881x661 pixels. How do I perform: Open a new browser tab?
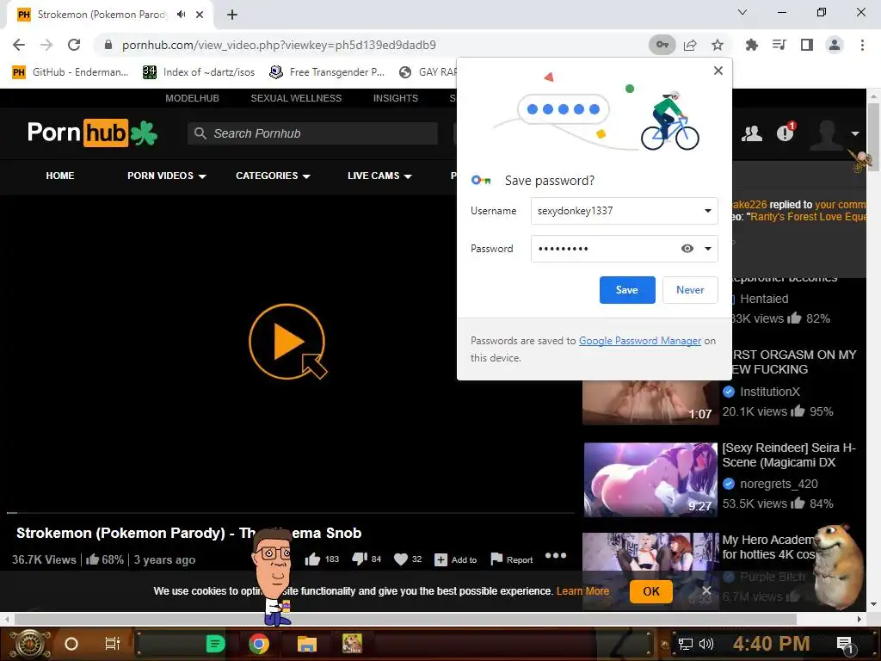[232, 15]
